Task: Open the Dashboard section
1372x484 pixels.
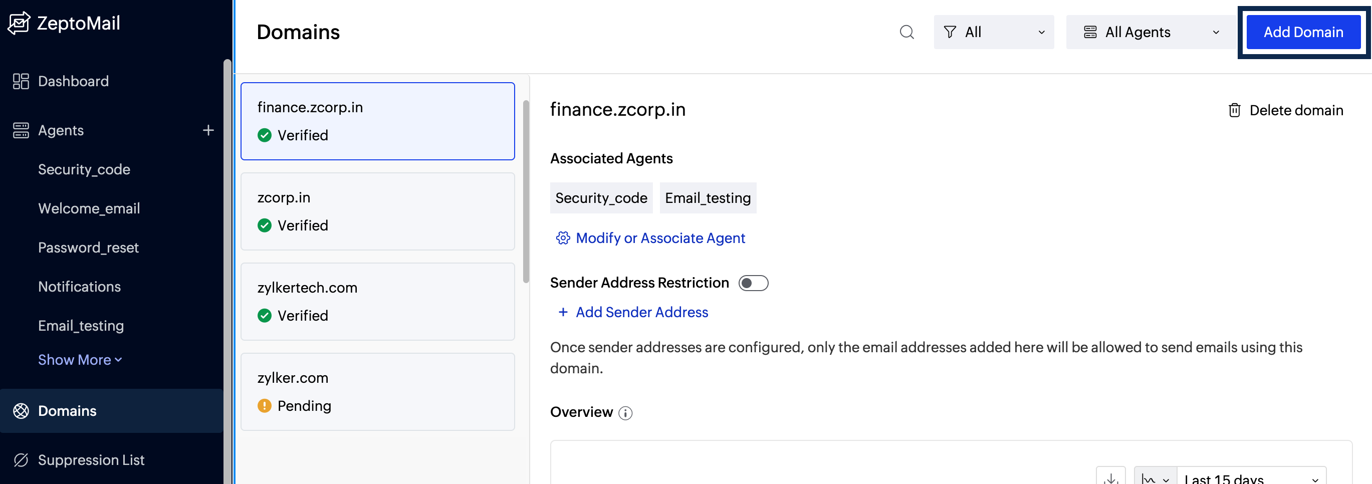Action: point(73,81)
